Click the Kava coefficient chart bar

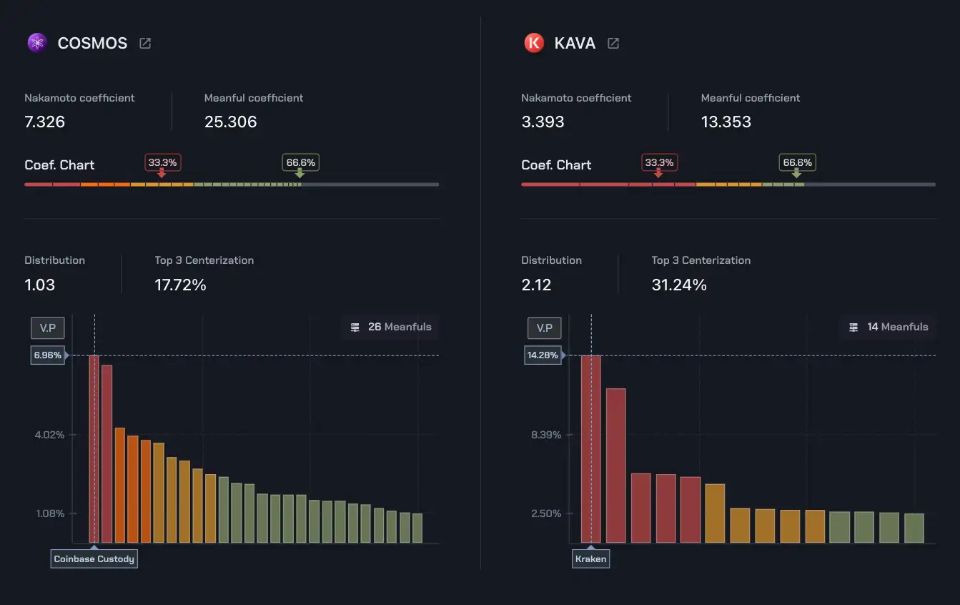728,185
